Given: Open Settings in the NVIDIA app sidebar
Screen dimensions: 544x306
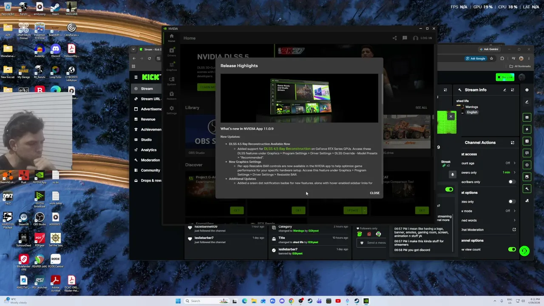Looking at the screenshot, I should point(171,110).
